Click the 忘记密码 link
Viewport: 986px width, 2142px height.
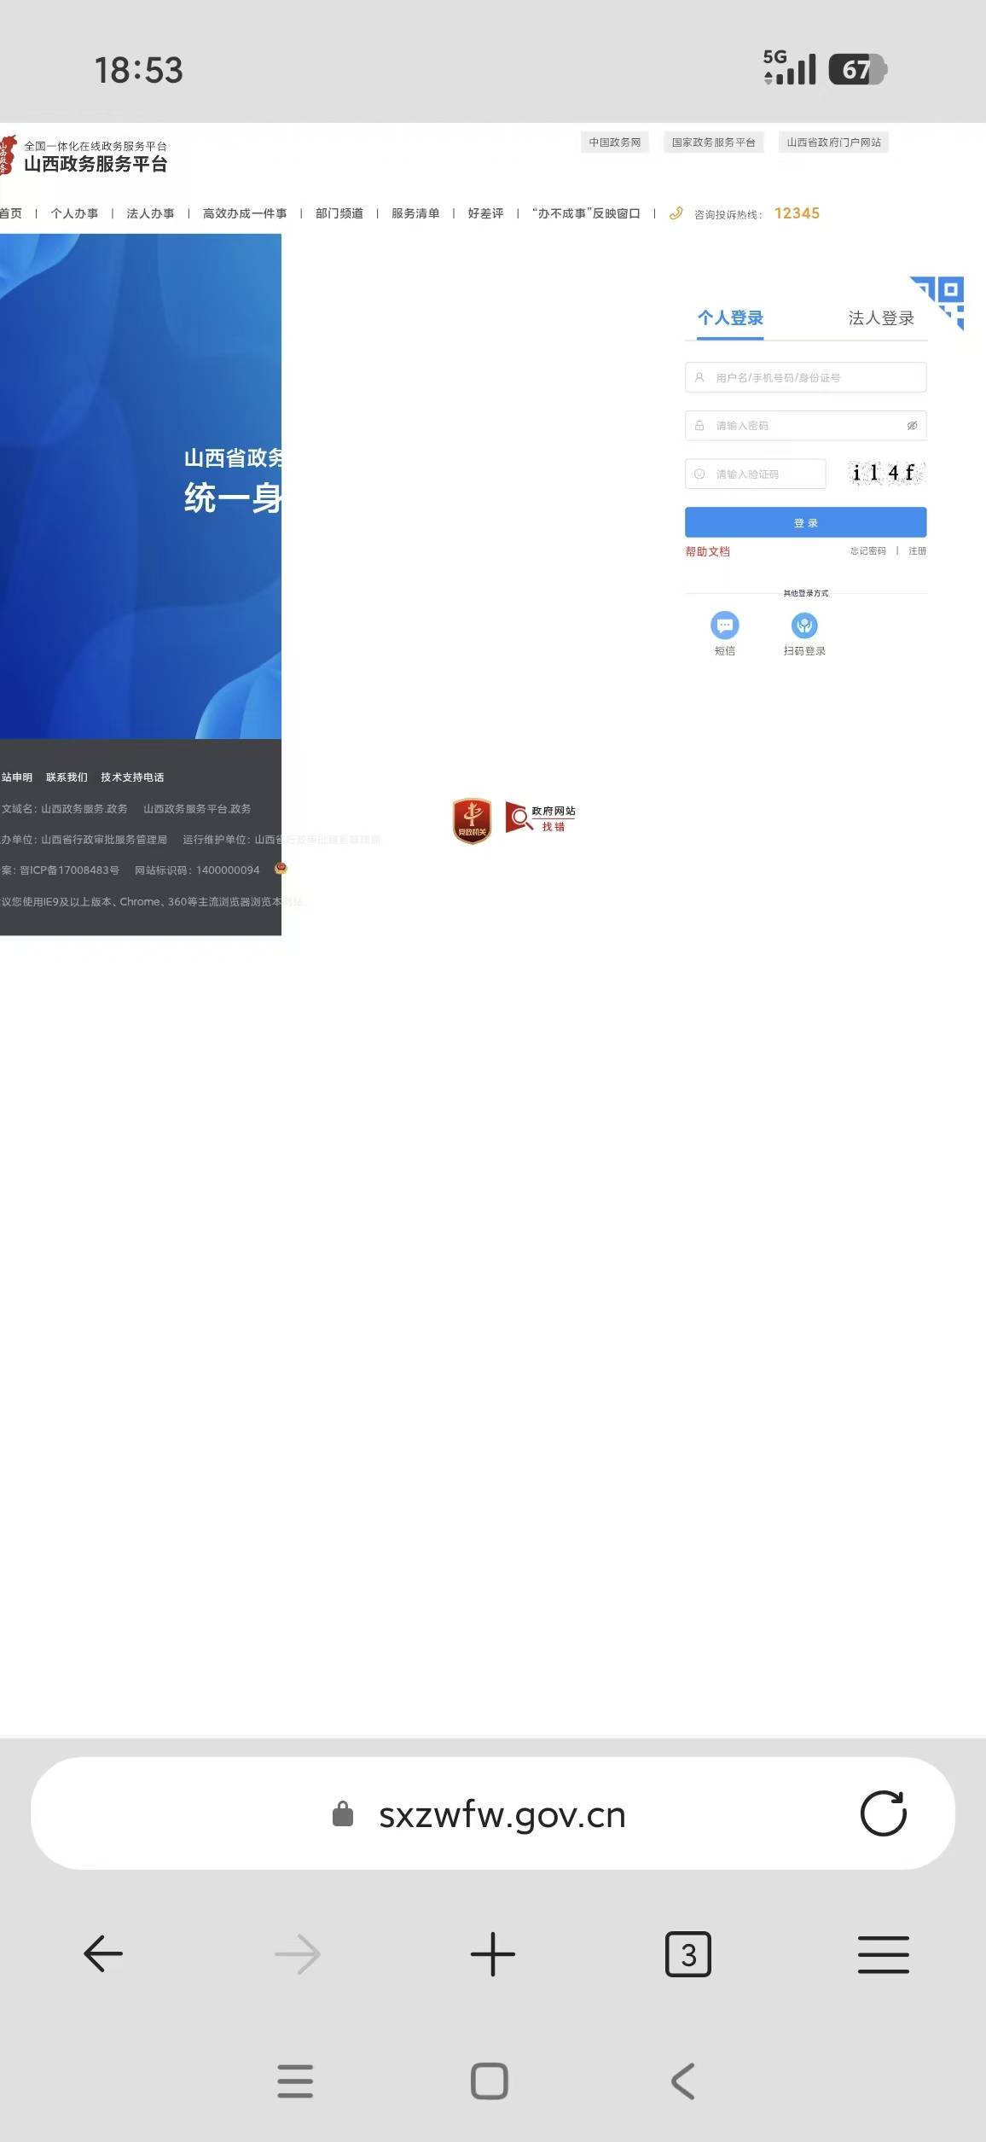coord(867,551)
